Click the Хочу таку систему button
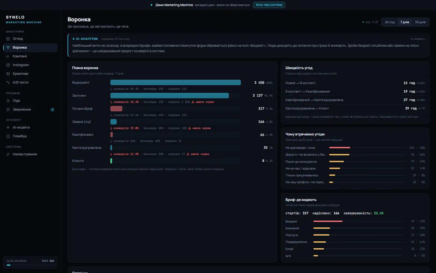 [x=269, y=5]
